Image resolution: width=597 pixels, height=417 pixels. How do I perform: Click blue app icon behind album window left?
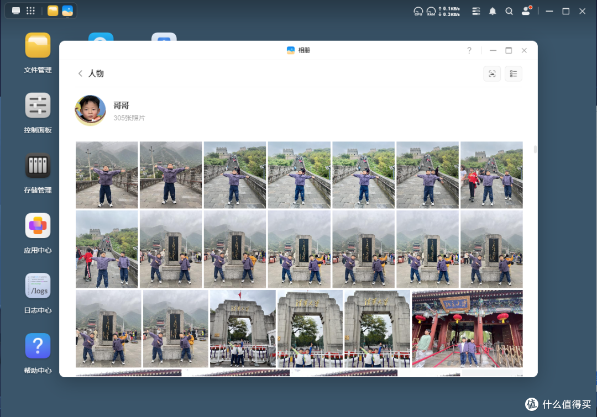(x=101, y=36)
